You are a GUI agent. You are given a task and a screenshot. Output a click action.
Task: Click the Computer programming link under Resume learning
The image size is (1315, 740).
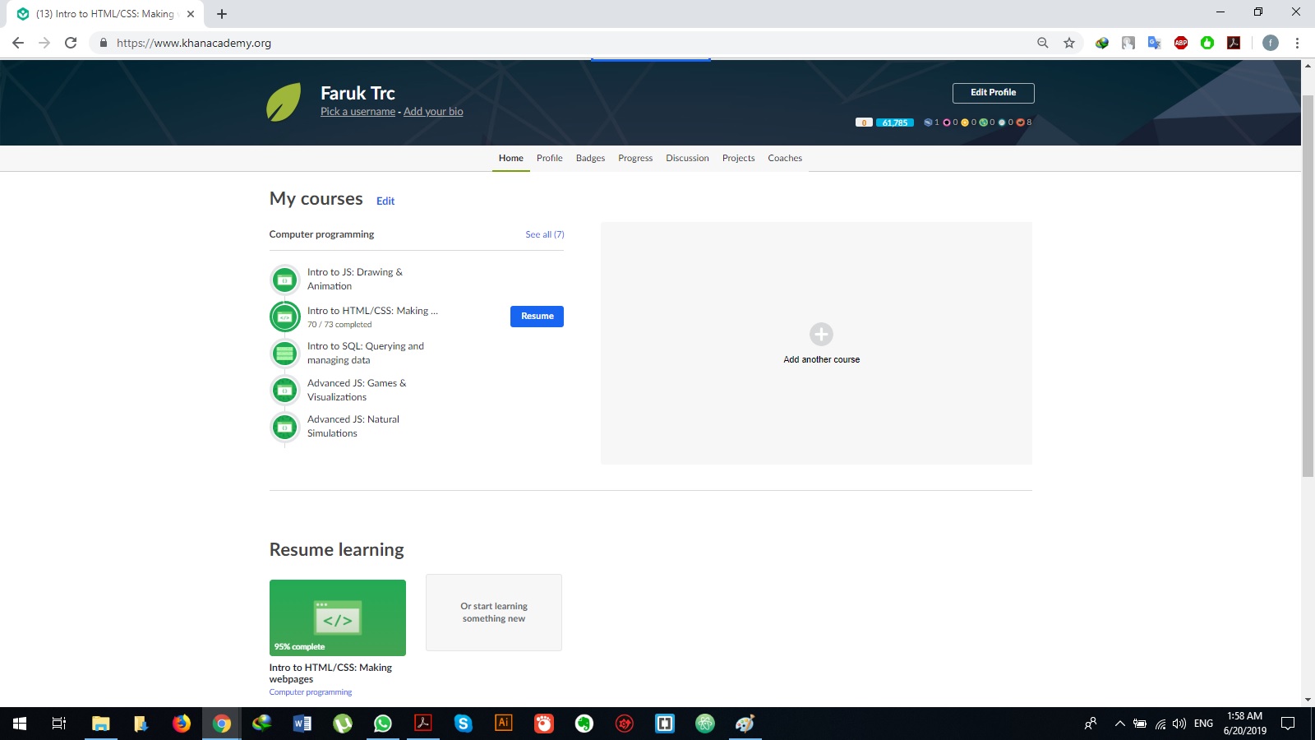click(x=311, y=692)
